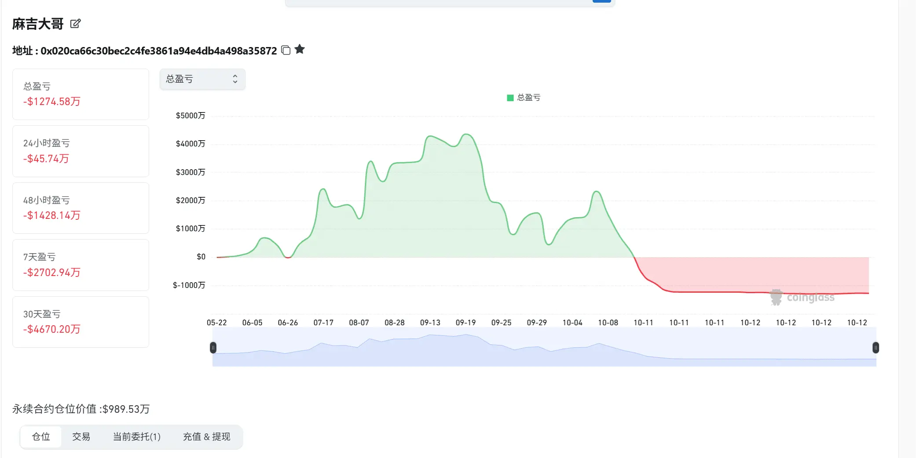This screenshot has width=916, height=458.
Task: Open the 总盈亏 chart type dropdown
Action: 202,79
